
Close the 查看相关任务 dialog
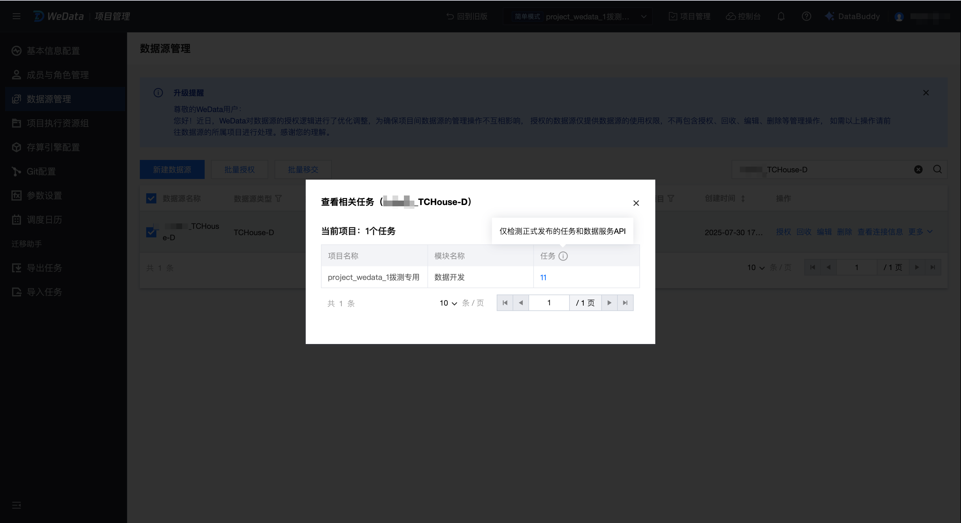(636, 203)
